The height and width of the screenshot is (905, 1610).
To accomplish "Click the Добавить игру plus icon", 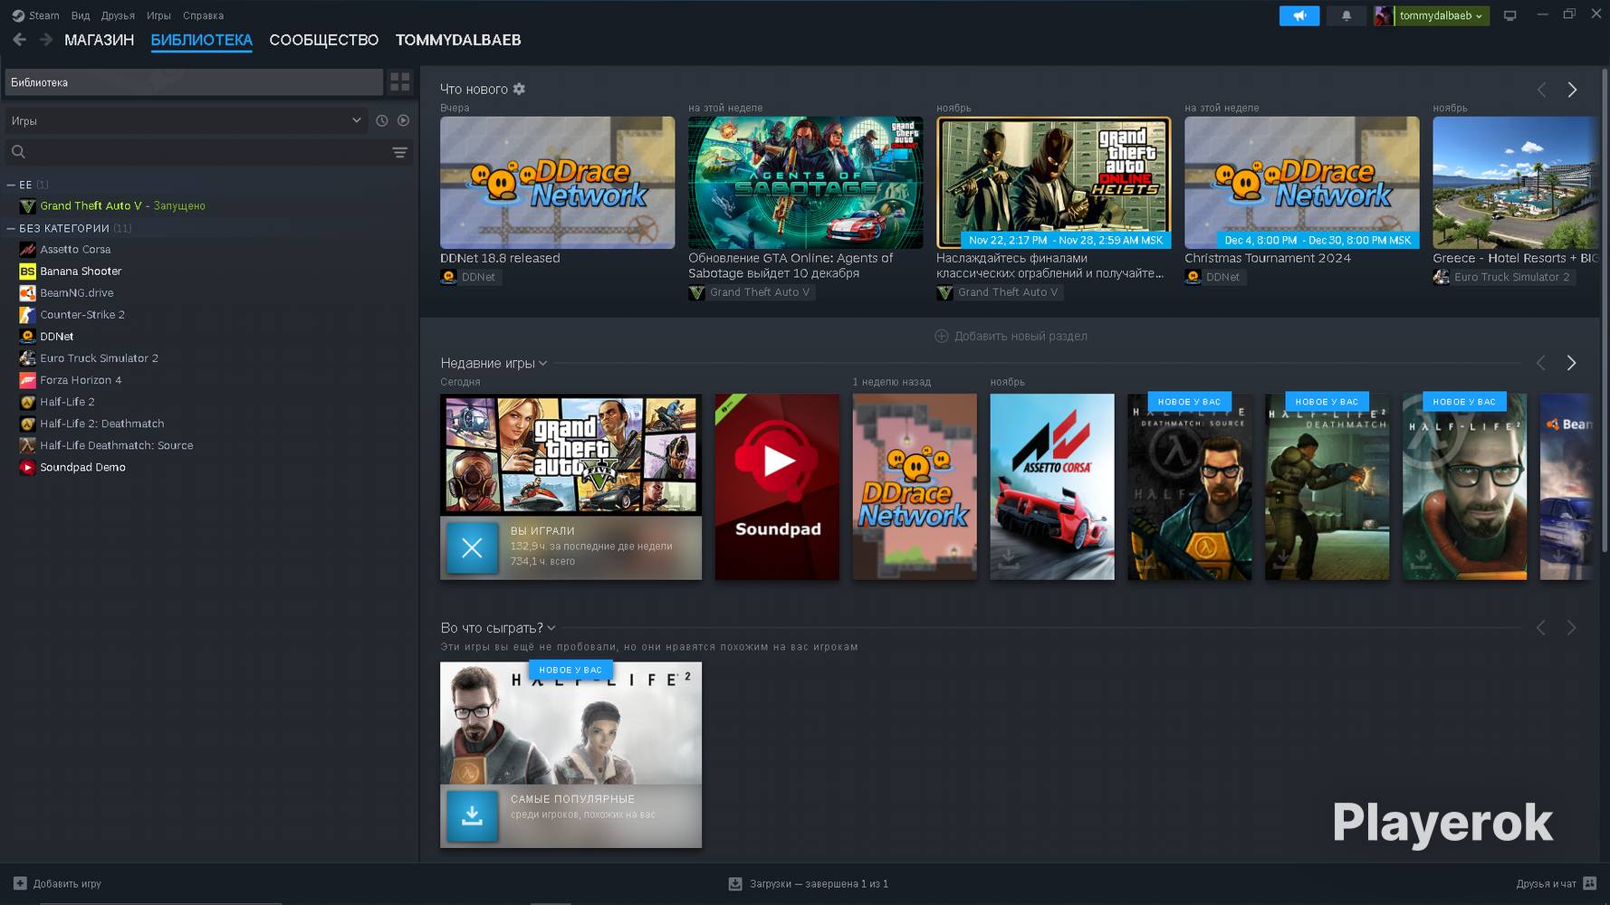I will 20,883.
